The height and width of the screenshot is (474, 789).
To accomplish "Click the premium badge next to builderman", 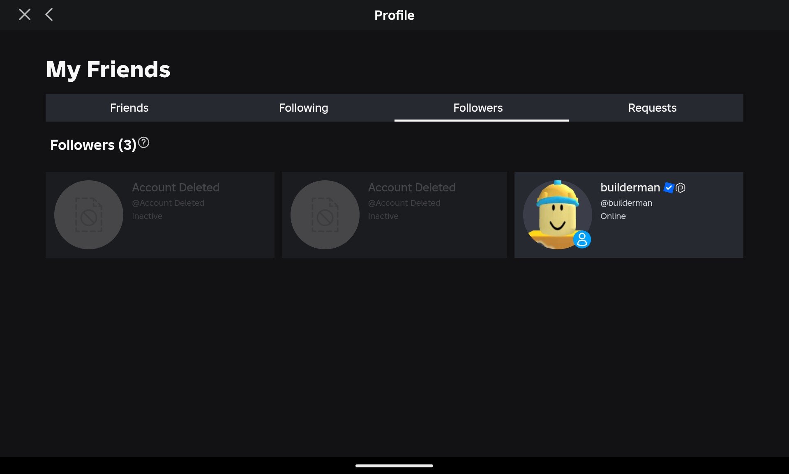I will [x=681, y=188].
